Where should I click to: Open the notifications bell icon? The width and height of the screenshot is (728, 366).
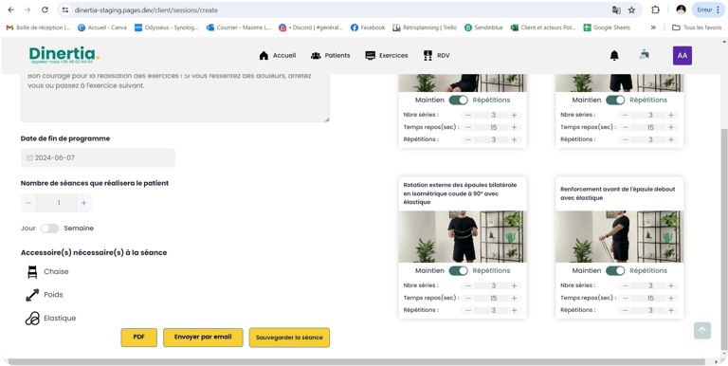pos(614,56)
